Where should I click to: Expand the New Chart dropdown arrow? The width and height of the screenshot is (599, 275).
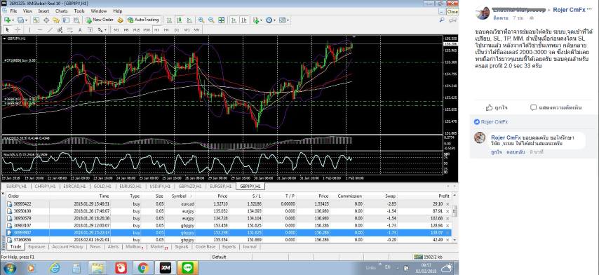pyautogui.click(x=13, y=20)
